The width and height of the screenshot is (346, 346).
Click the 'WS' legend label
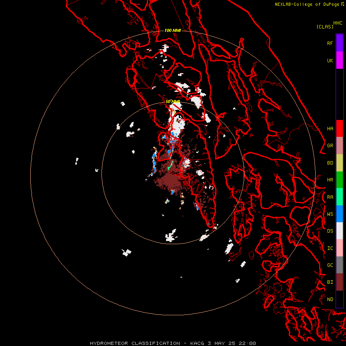pyautogui.click(x=330, y=214)
